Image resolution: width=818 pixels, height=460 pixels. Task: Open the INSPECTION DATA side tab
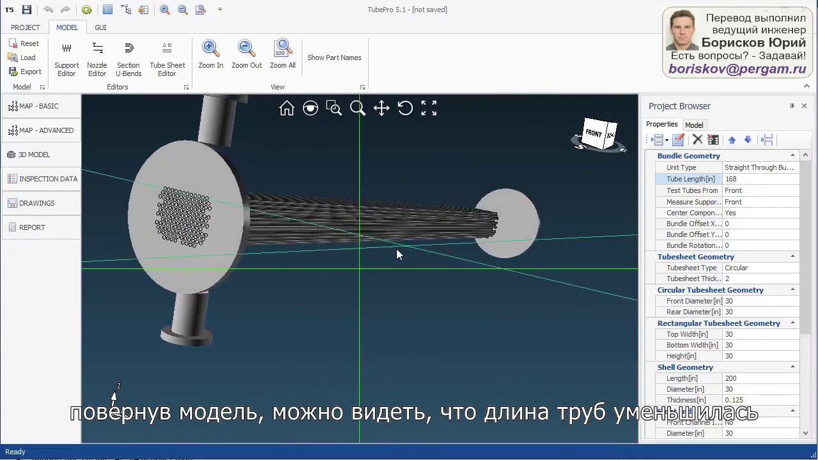41,179
